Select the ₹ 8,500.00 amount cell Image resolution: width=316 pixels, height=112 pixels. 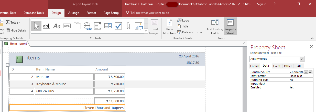click(x=110, y=77)
